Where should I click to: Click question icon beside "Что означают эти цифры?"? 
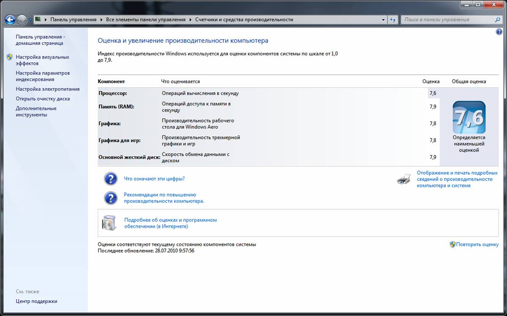[x=110, y=178]
